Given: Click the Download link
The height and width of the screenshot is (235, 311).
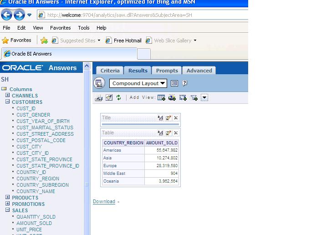Looking at the screenshot, I should click(104, 201).
